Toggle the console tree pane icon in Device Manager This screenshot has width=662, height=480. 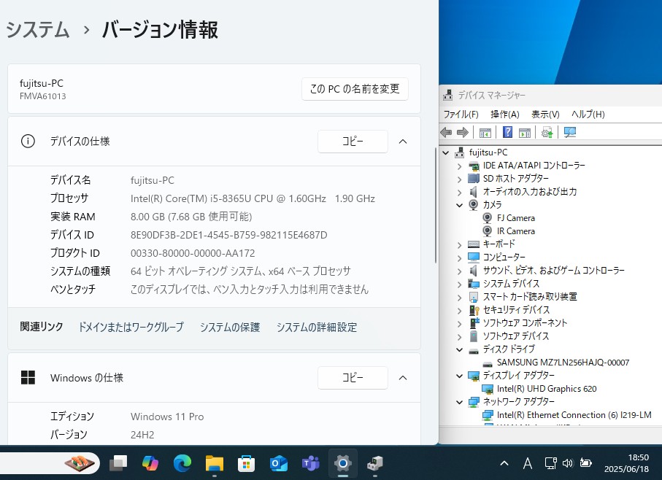[485, 133]
